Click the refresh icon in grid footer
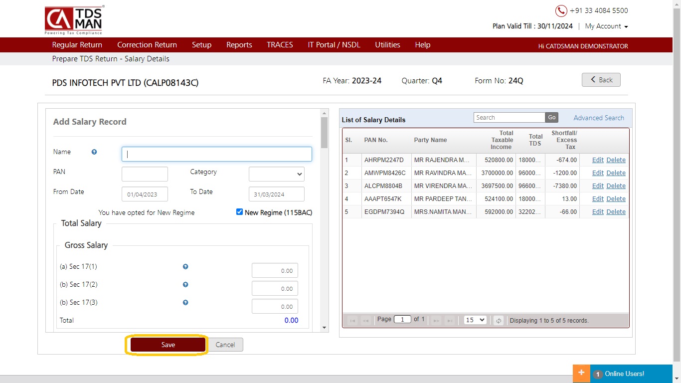The width and height of the screenshot is (681, 383). click(499, 320)
